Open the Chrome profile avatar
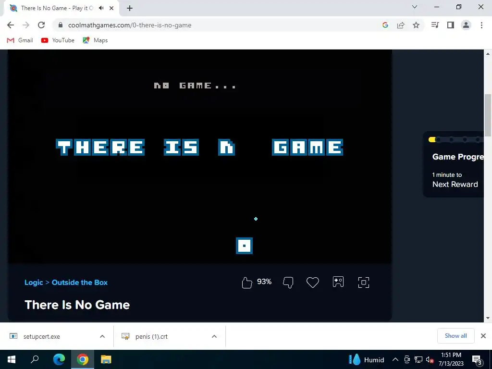The height and width of the screenshot is (369, 492). click(x=466, y=25)
